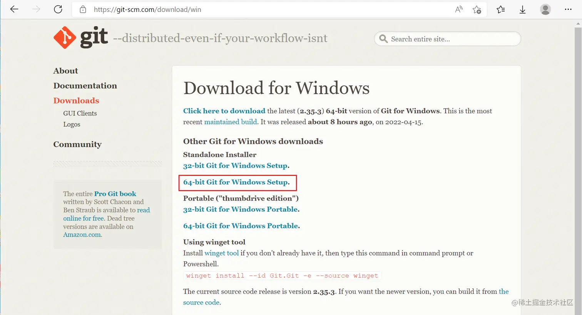Open the winget tool link
Screen dimensions: 582x315
pyautogui.click(x=222, y=253)
